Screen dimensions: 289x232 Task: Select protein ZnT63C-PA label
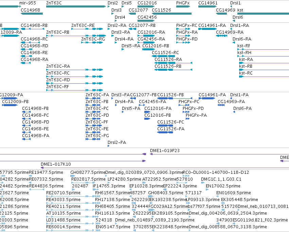coord(97,95)
